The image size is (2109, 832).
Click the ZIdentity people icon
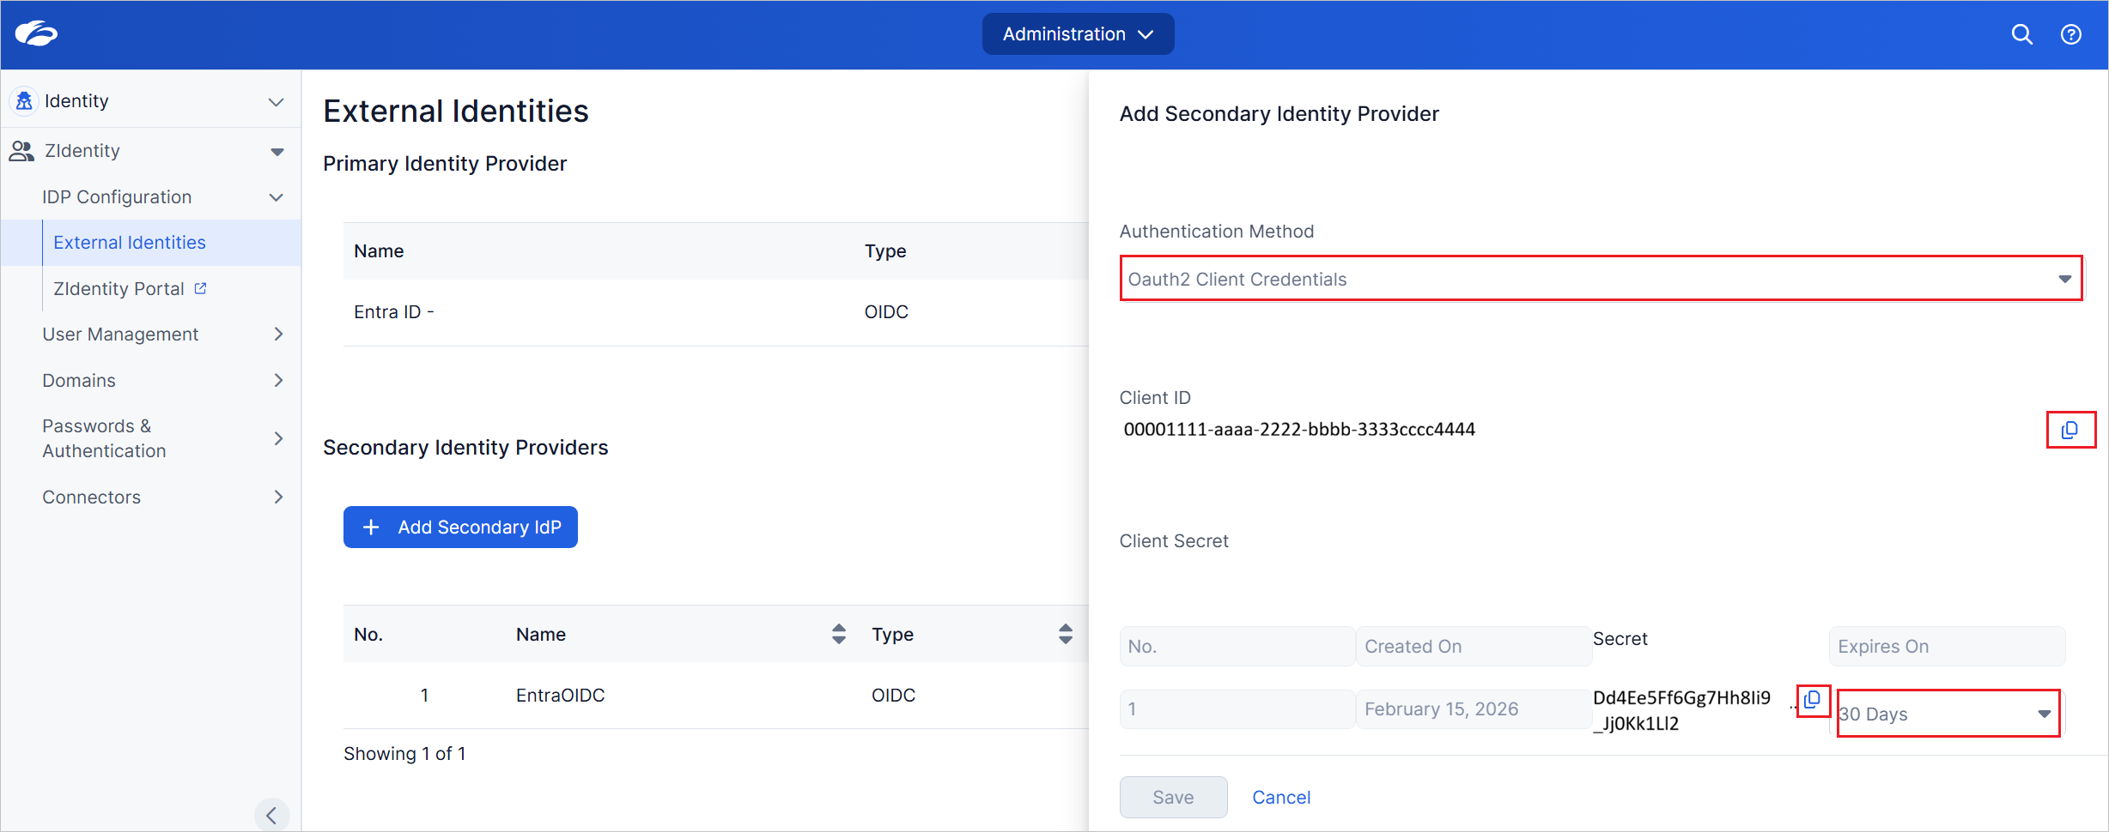21,151
